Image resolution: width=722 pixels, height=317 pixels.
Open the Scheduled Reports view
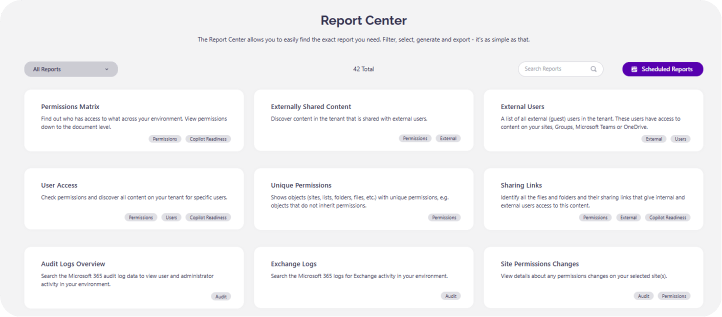click(662, 69)
